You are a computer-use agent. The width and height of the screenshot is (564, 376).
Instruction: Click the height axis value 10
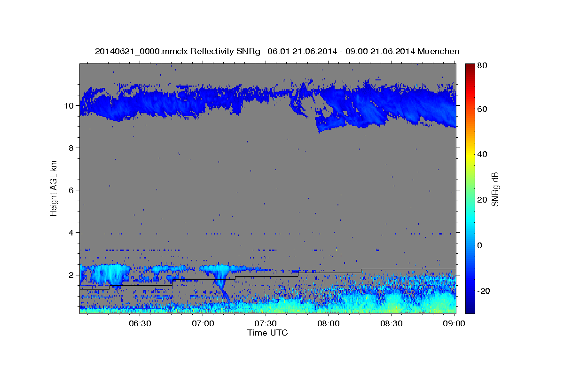[x=68, y=106]
